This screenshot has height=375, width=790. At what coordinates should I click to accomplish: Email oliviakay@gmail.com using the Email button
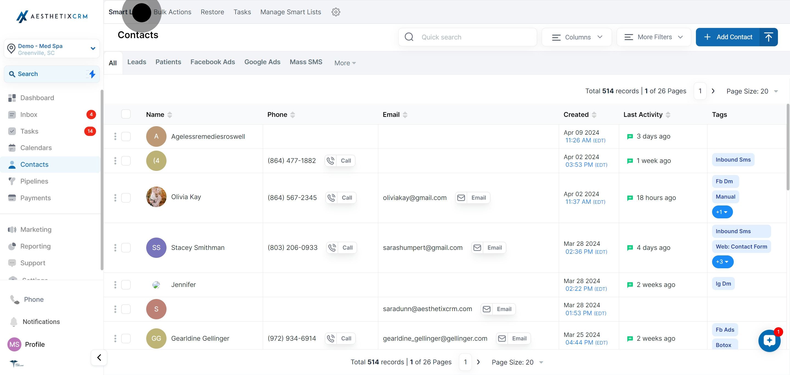coord(473,198)
